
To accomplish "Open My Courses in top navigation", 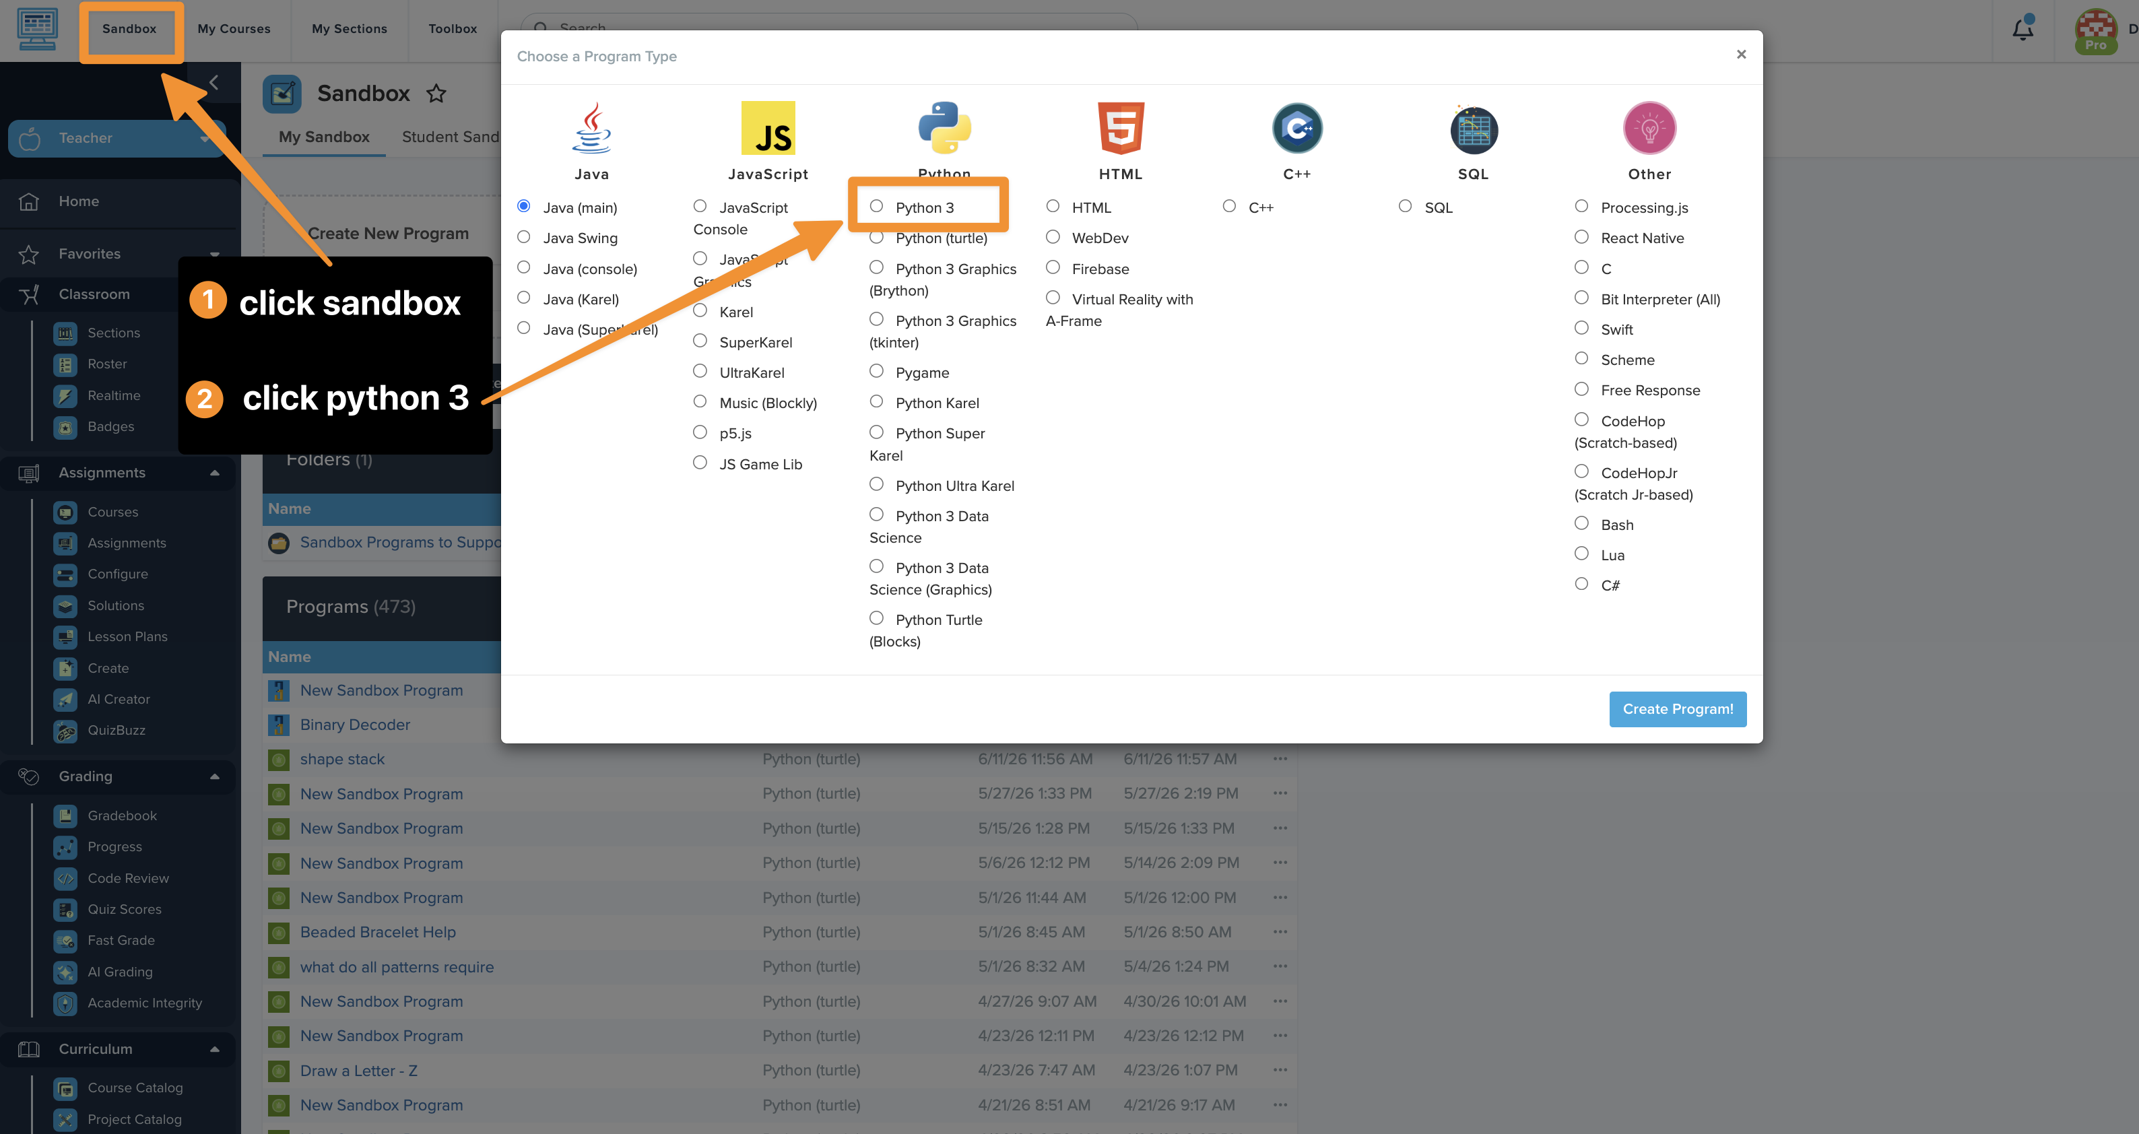I will tap(234, 29).
